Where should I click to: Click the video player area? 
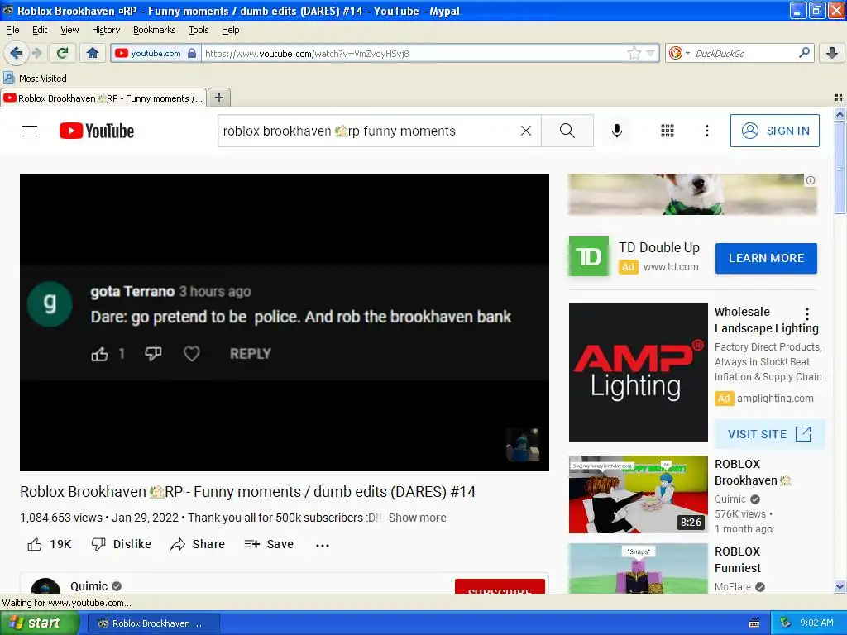point(285,322)
